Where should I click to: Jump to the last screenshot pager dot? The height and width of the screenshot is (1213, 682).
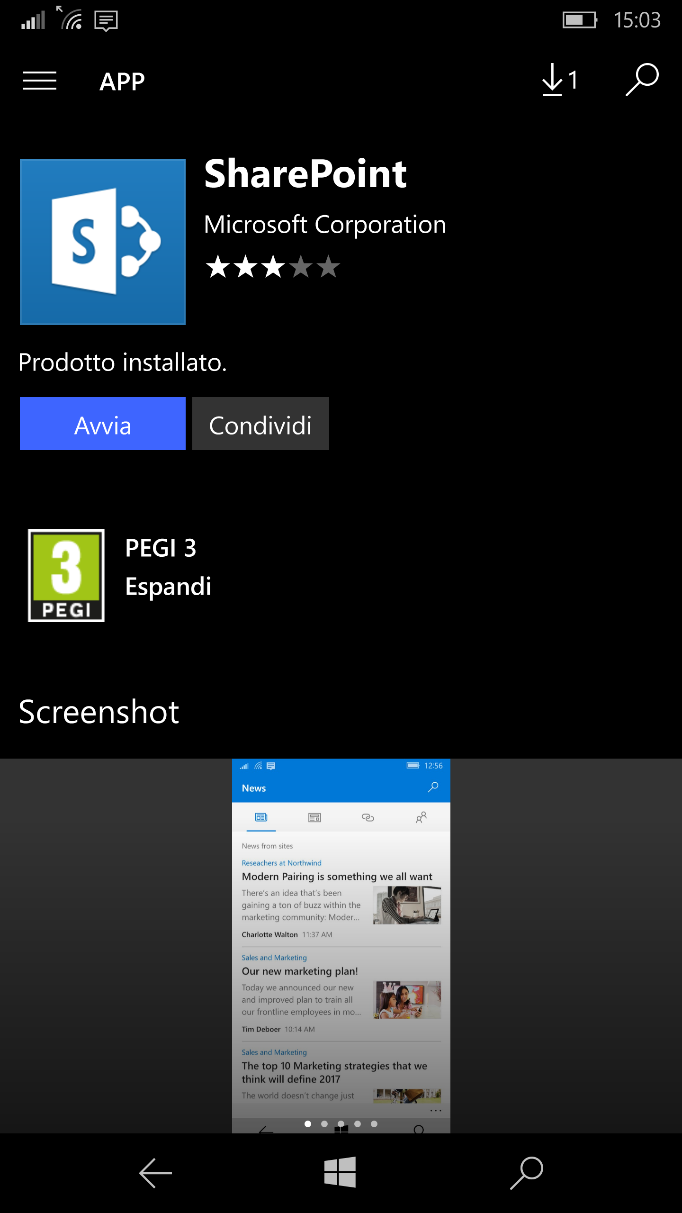pyautogui.click(x=374, y=1124)
